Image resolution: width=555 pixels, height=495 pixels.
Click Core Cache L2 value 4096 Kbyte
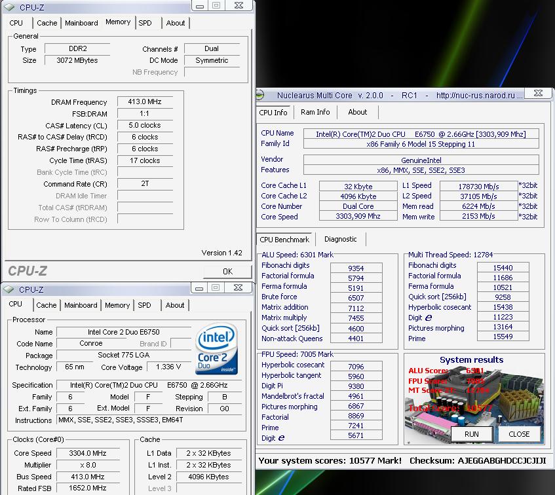click(358, 196)
